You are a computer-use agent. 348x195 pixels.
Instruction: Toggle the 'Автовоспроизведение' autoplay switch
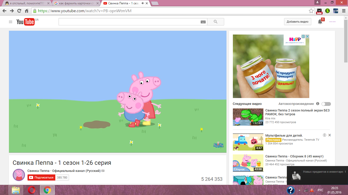pyautogui.click(x=326, y=104)
